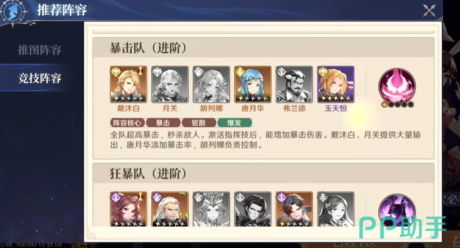Select the brown-haired hero in 狂暴队
Viewport: 460px width, 248px height.
coord(128,209)
